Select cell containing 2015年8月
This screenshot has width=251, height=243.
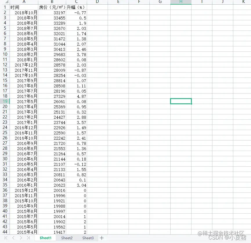[24, 211]
